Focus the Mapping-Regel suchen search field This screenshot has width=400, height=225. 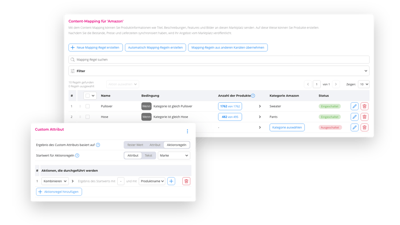[219, 60]
